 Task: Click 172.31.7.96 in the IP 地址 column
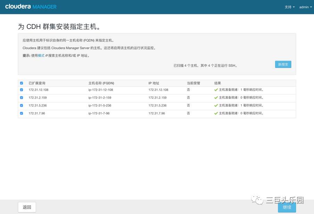point(157,113)
